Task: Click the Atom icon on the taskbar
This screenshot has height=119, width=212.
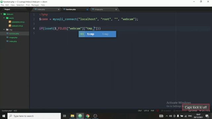Action: click(80, 116)
